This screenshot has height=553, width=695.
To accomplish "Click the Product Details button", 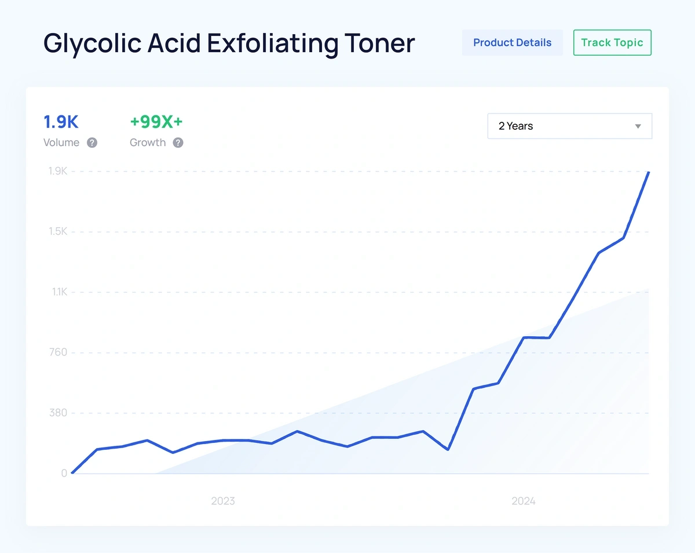I will click(x=512, y=43).
